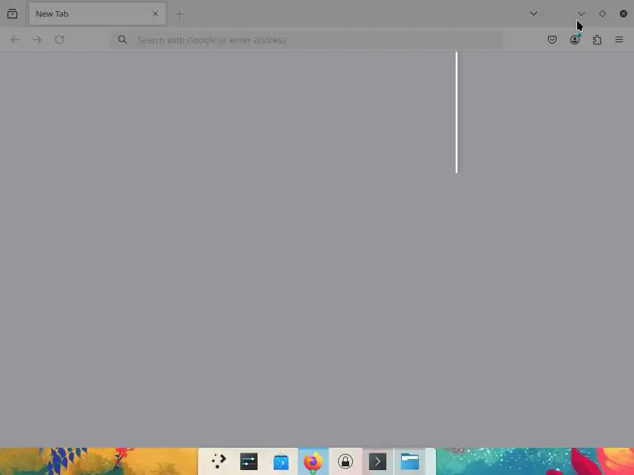Select the New Tab tab
The image size is (634, 475).
97,14
